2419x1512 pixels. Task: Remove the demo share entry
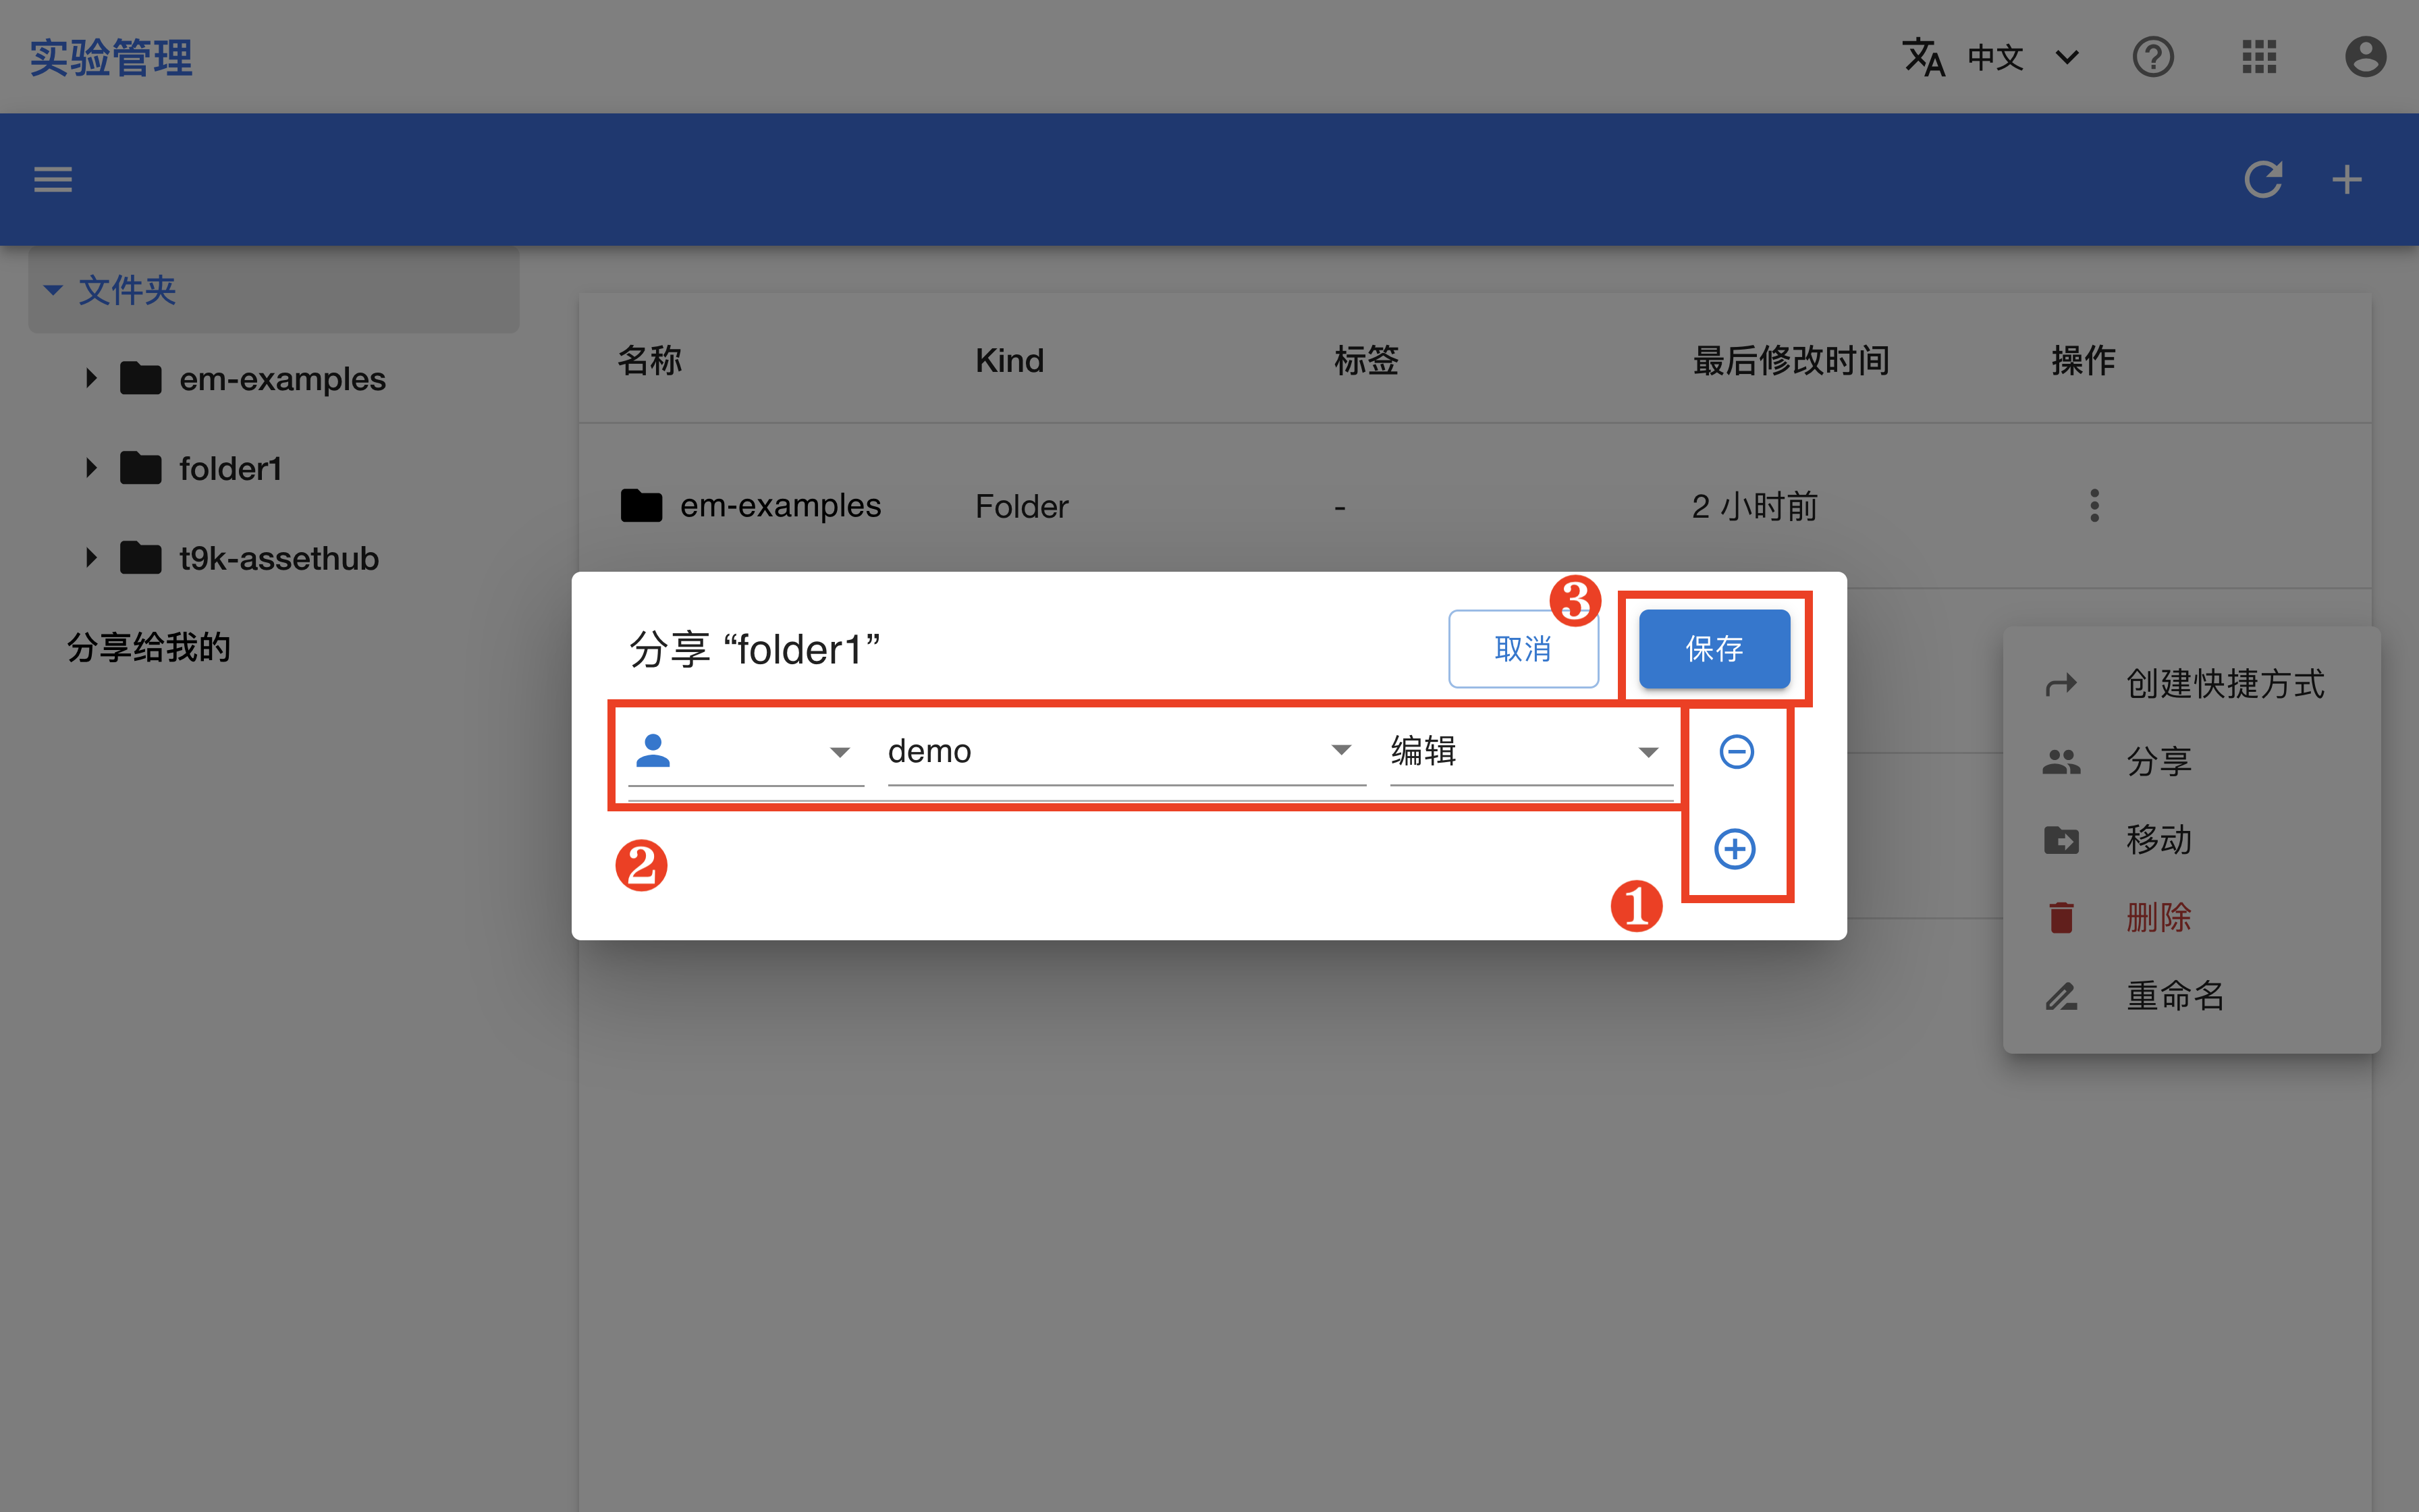pyautogui.click(x=1736, y=752)
